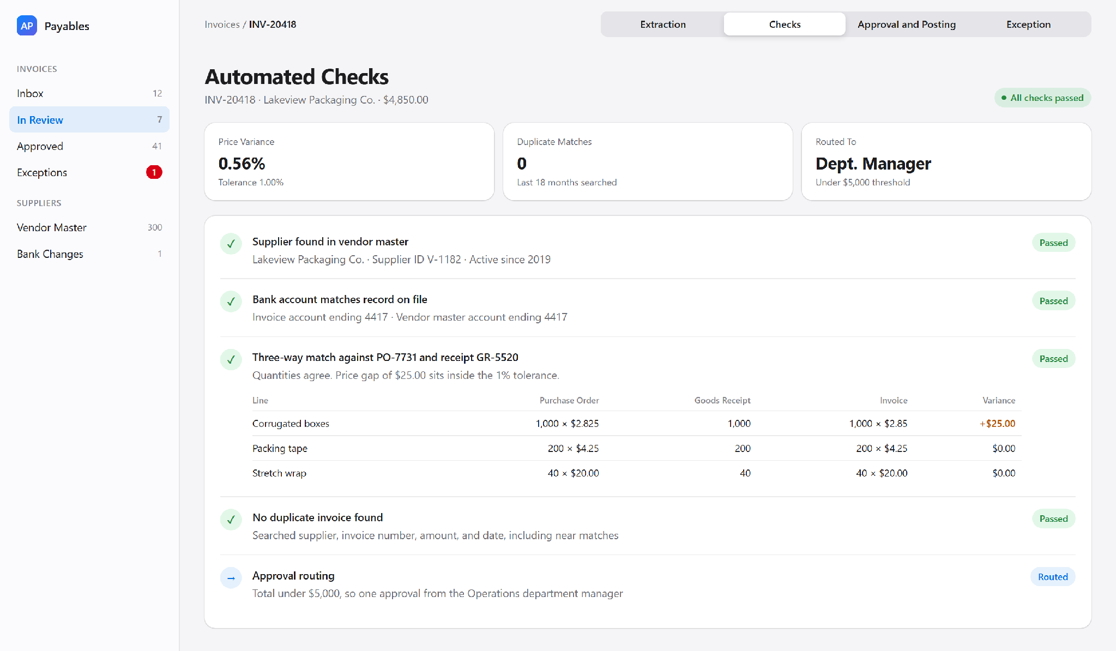This screenshot has width=1116, height=651.
Task: Click the Goods Receipt column header
Action: 722,400
